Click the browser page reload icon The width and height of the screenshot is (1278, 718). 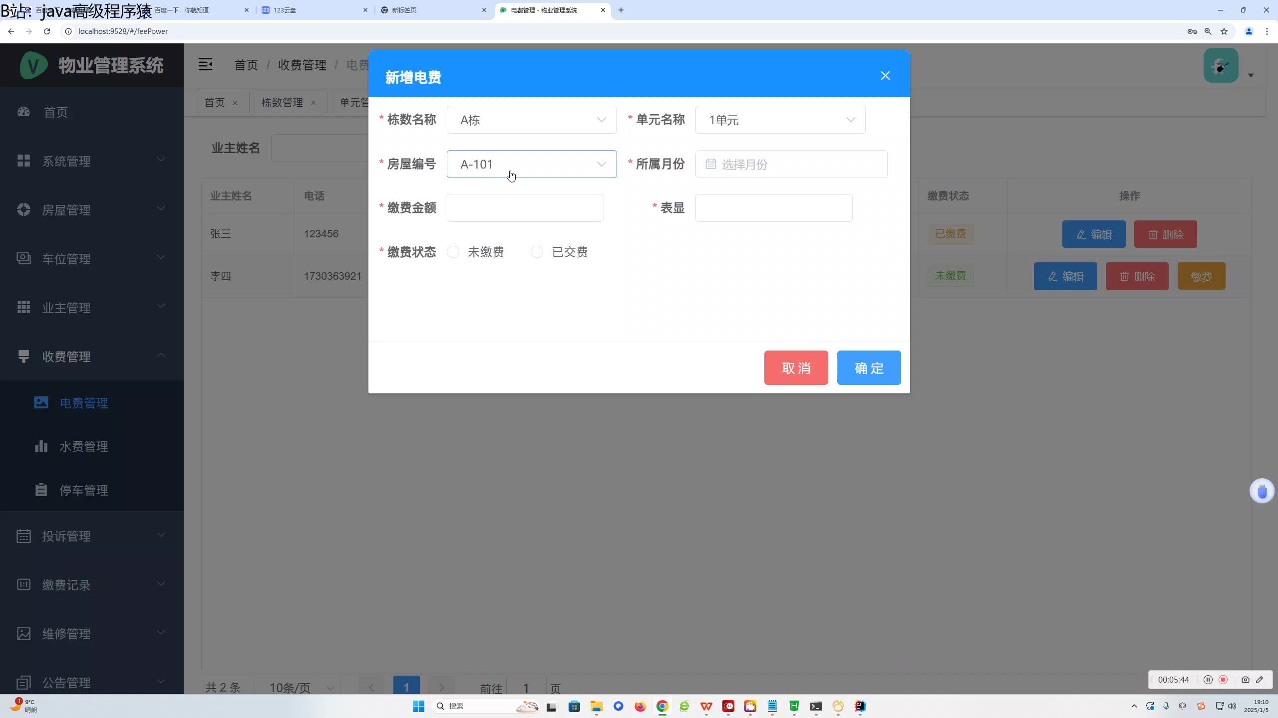point(47,31)
